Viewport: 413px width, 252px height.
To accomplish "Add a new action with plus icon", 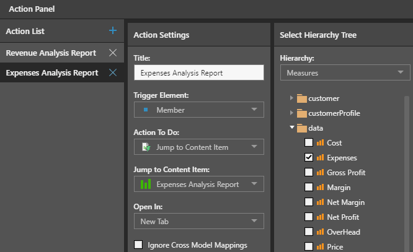I will 113,30.
